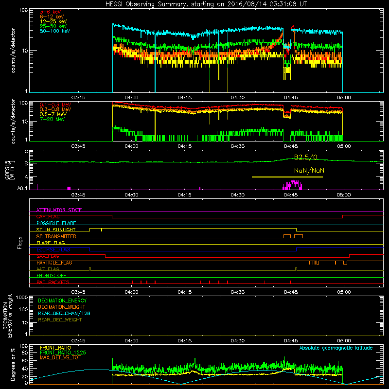Click the NaN/NaN annotation in GOES panel

pyautogui.click(x=309, y=171)
